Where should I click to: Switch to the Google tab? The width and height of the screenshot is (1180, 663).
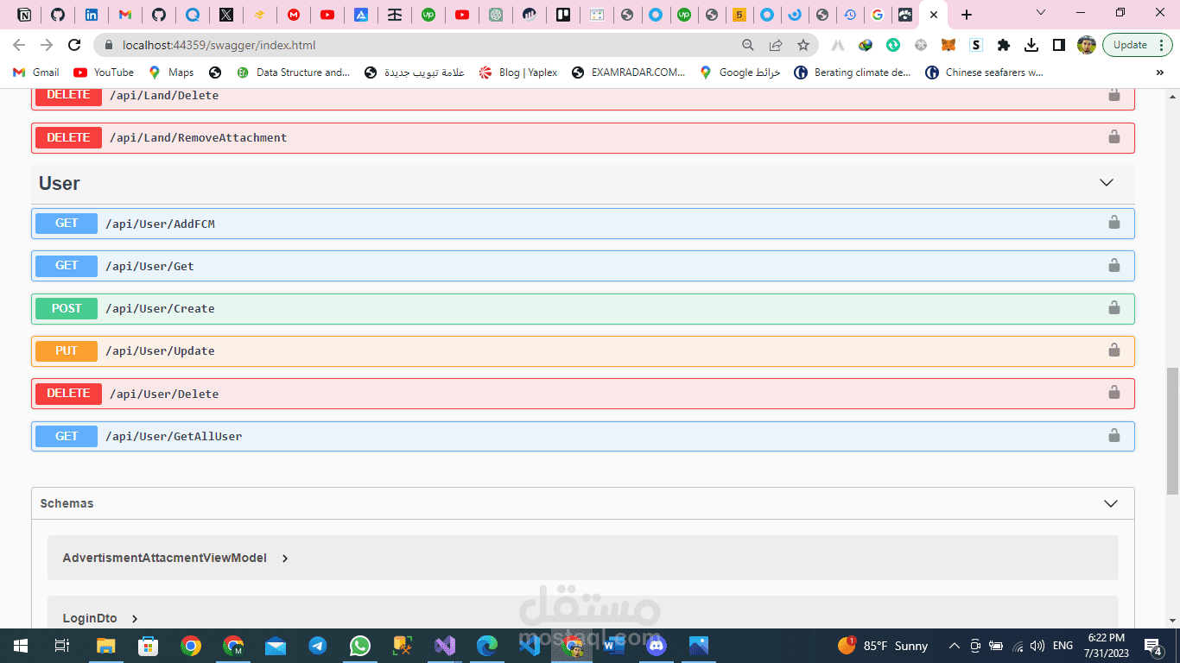click(x=878, y=15)
